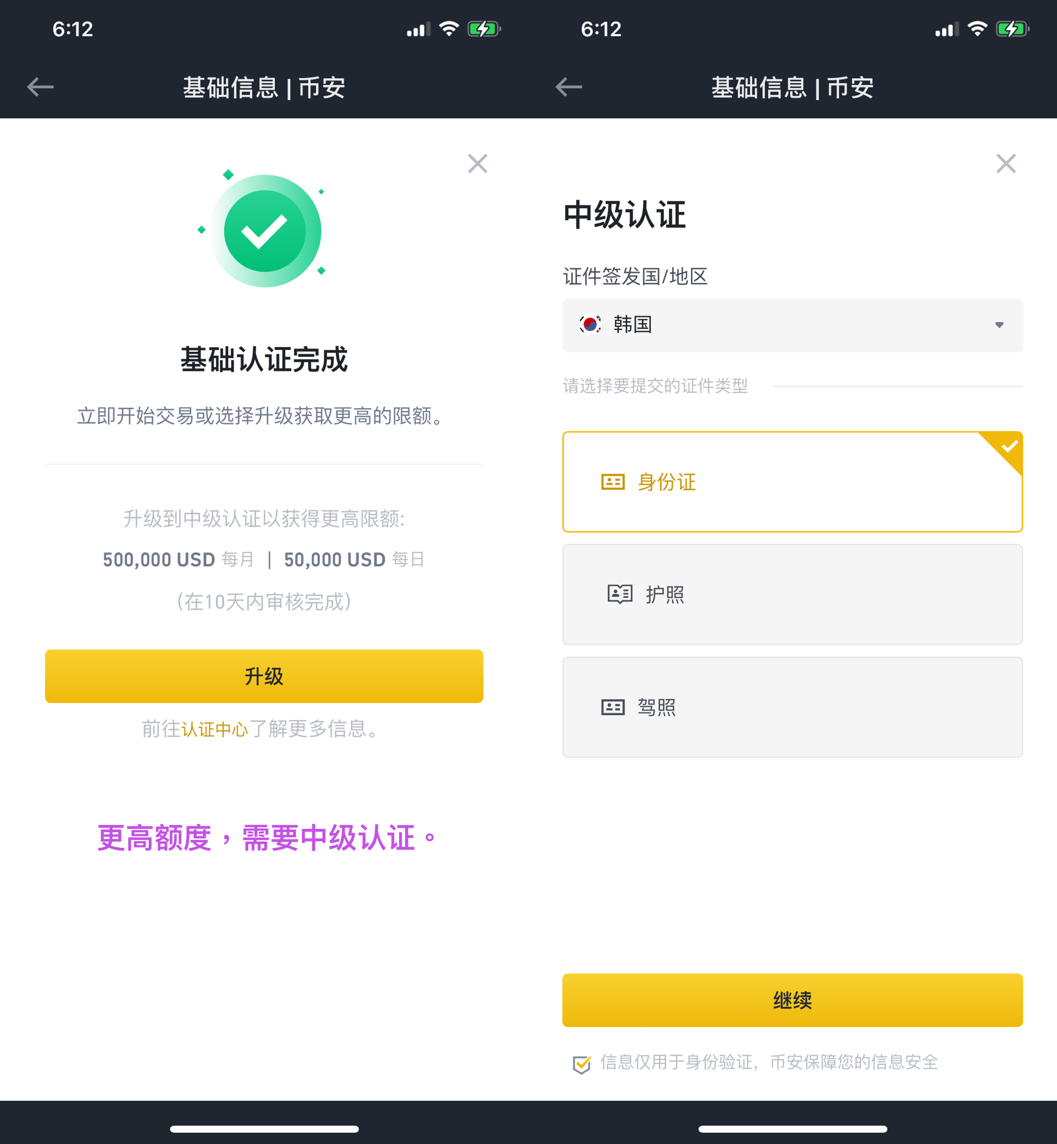Click the dropdown arrow next to 韩国
Viewport: 1057px width, 1144px height.
coord(999,325)
